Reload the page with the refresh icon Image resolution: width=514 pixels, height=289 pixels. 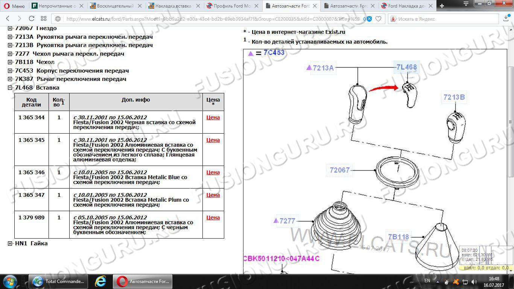pos(32,19)
